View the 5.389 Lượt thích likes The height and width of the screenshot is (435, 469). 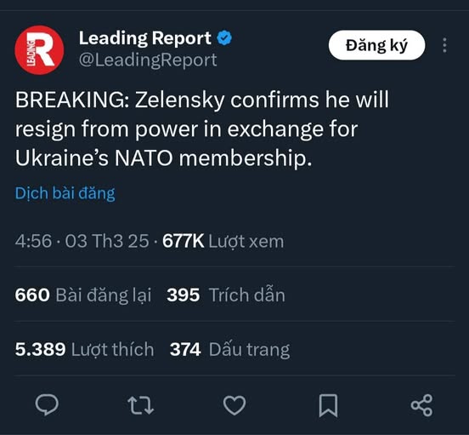(x=85, y=349)
